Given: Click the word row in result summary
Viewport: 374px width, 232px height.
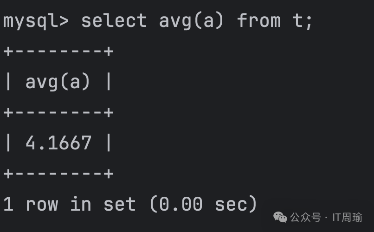Looking at the screenshot, I should (42, 205).
